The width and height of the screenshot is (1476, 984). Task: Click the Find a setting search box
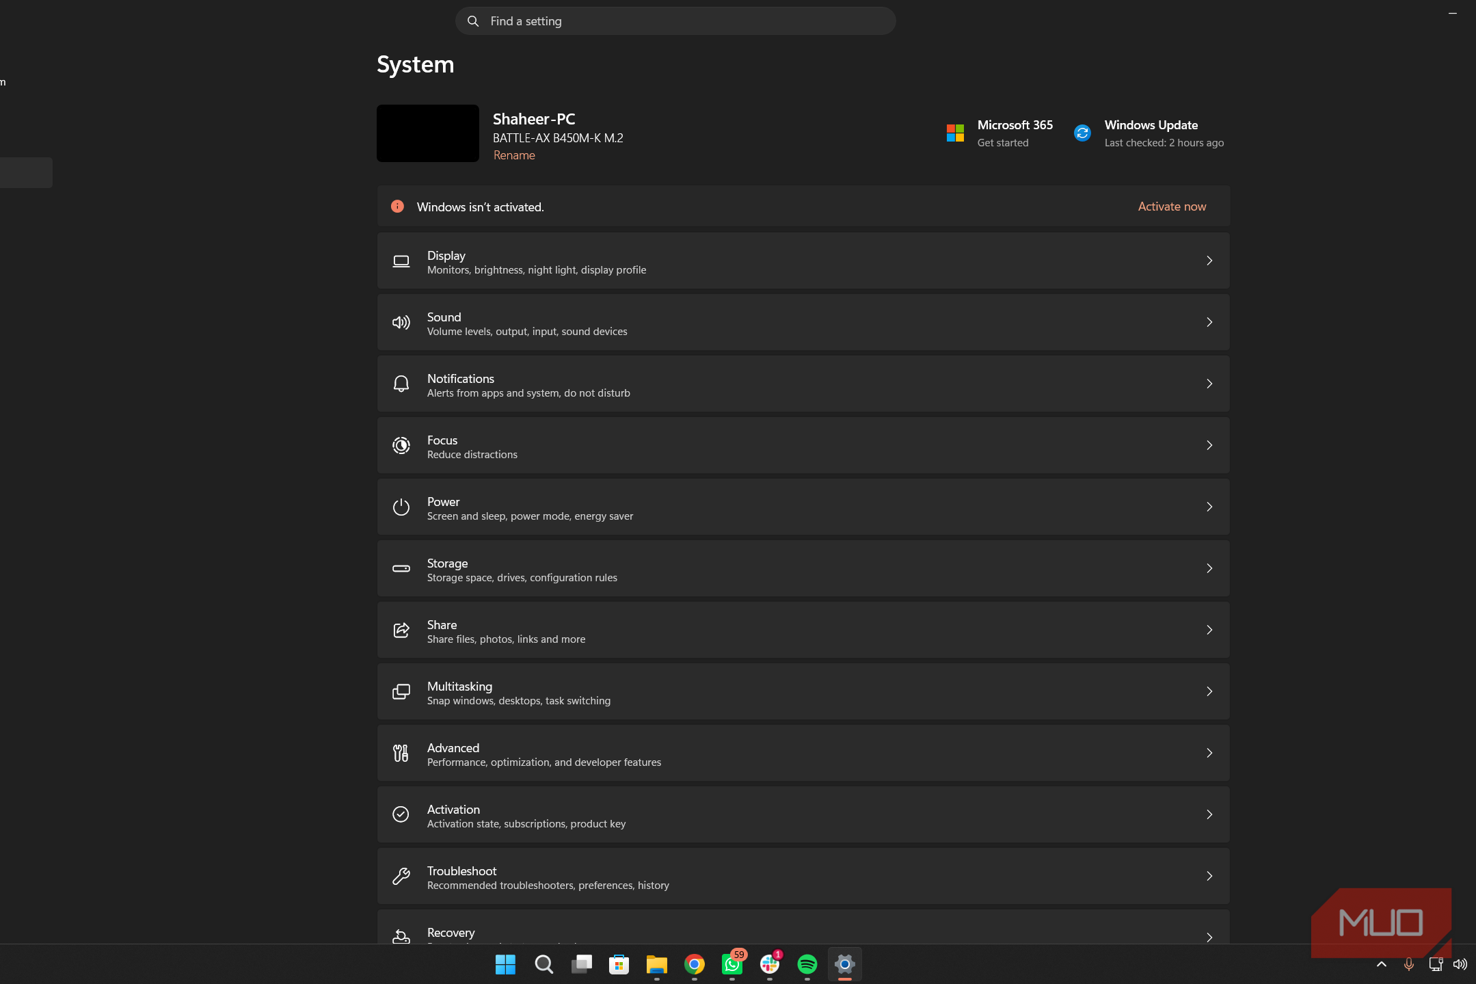click(675, 21)
